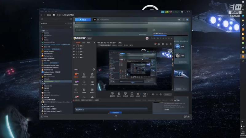Image resolution: width=246 pixels, height=138 pixels.
Task: Open the X4 DLC thumbnail in Steam
Action: 181,74
